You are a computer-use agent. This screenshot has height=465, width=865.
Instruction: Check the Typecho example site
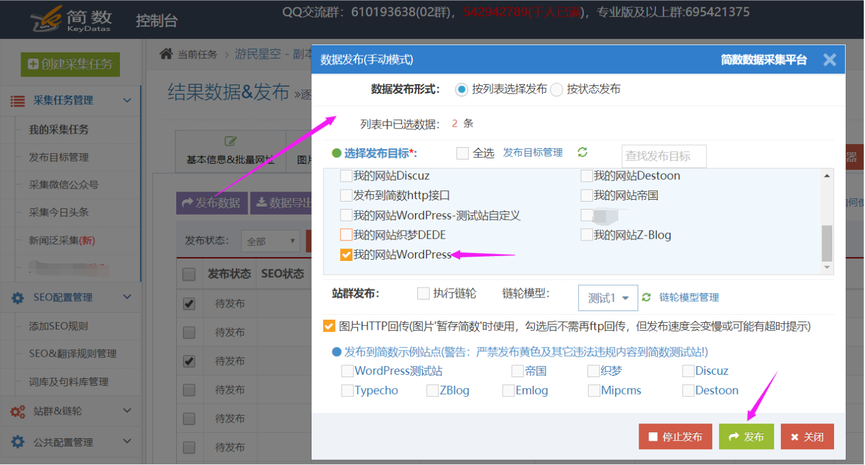[x=347, y=391]
